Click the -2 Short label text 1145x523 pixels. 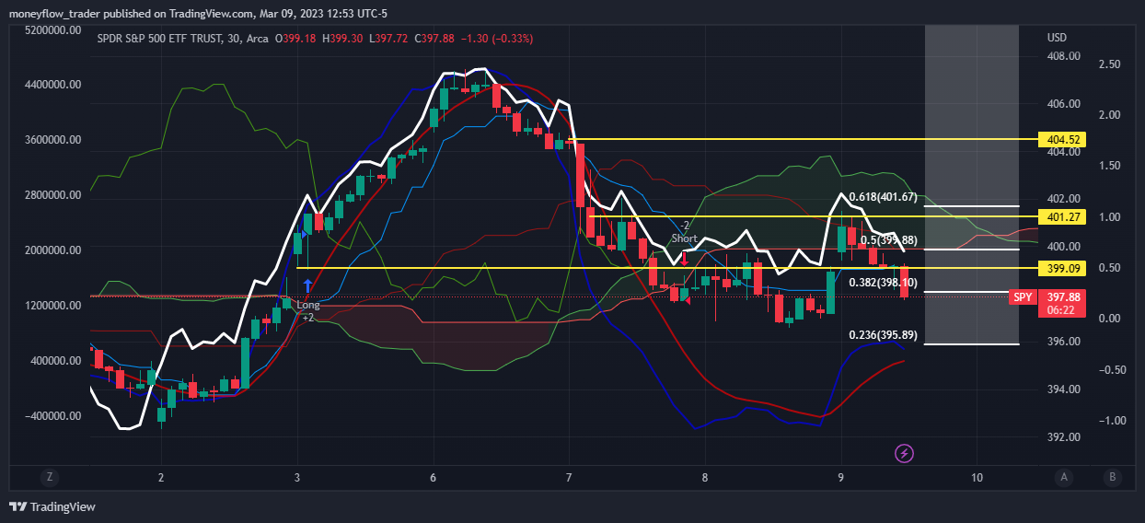[x=684, y=232]
